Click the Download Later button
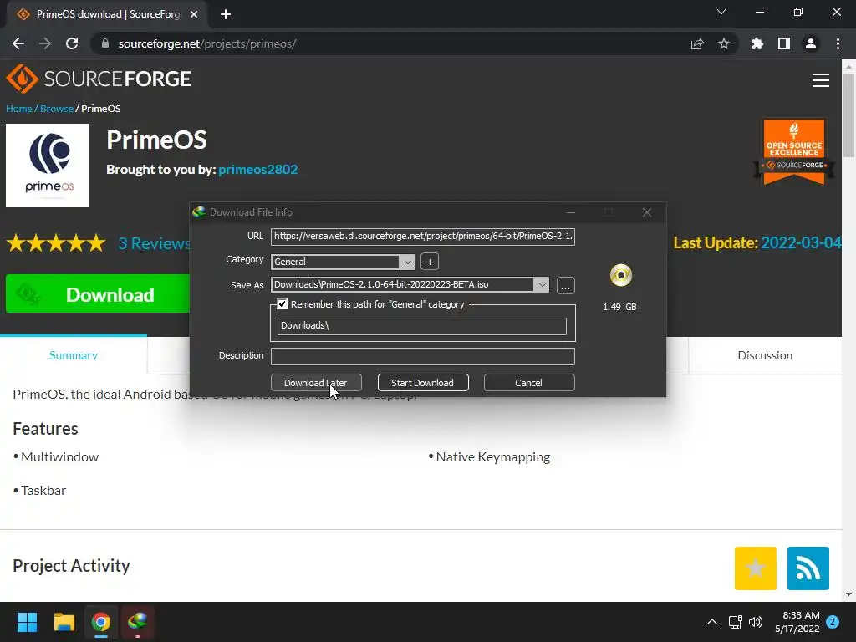The width and height of the screenshot is (856, 642). 316,383
